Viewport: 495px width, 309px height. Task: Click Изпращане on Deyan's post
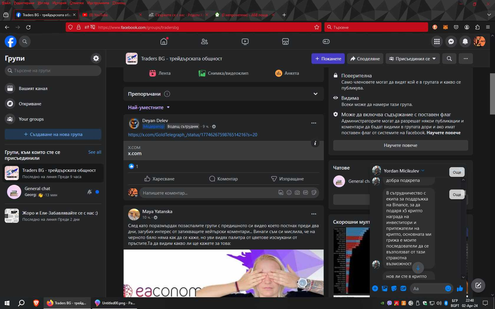287,179
